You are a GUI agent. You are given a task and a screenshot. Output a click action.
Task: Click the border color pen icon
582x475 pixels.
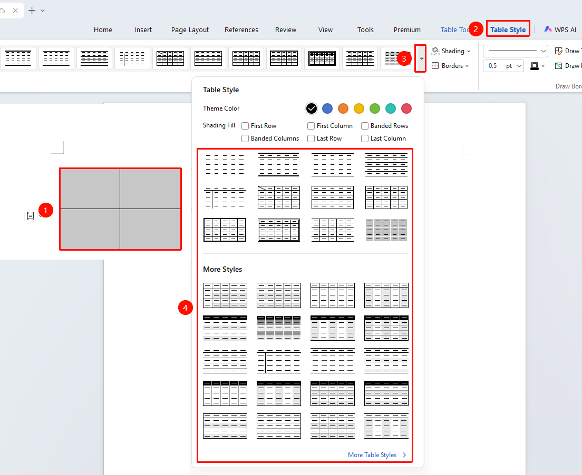pyautogui.click(x=535, y=66)
